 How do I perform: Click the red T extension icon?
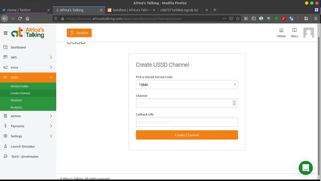point(298,18)
